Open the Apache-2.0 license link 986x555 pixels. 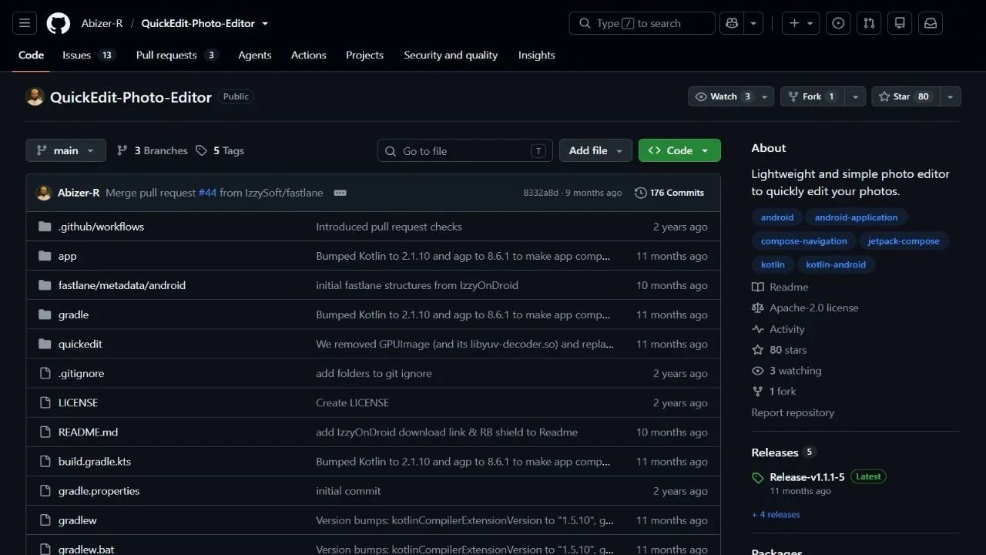tap(805, 308)
